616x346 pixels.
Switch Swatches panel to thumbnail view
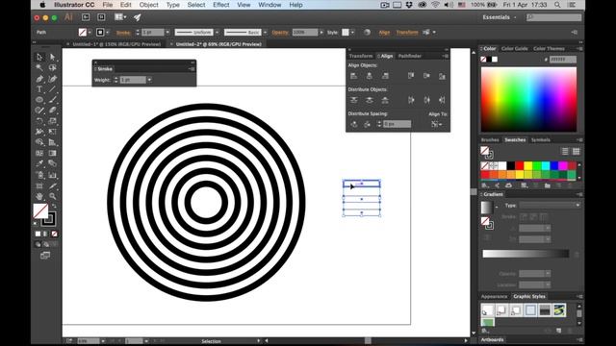pyautogui.click(x=577, y=152)
